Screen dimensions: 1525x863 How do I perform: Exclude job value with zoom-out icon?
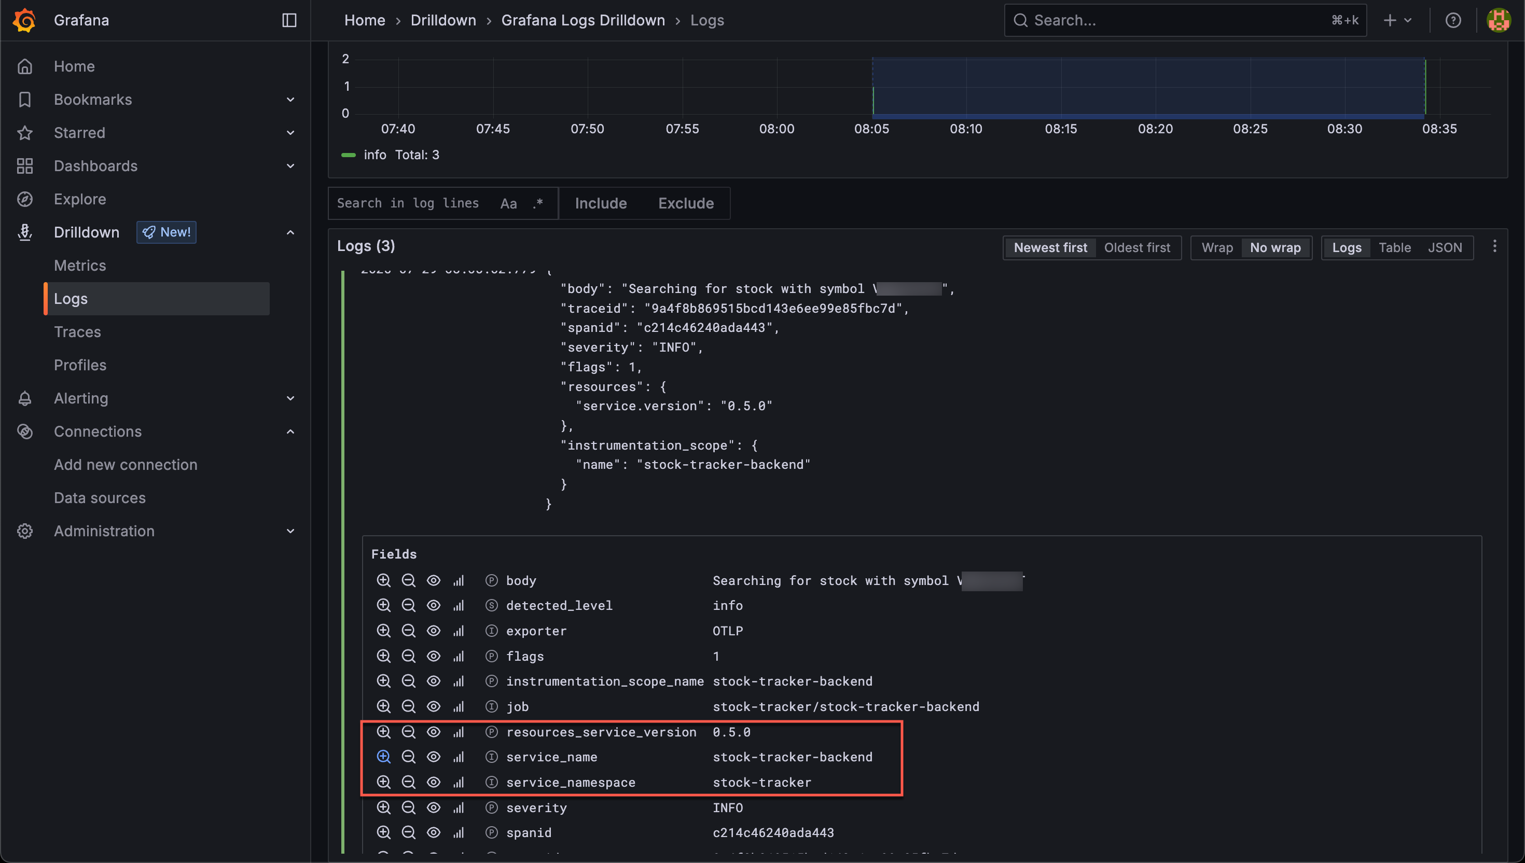tap(408, 706)
